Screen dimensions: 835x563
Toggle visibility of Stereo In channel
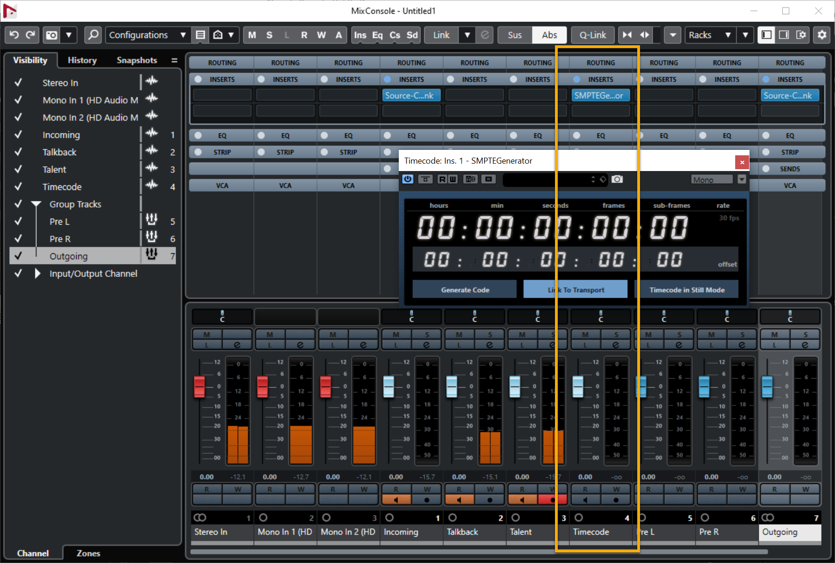[x=18, y=83]
